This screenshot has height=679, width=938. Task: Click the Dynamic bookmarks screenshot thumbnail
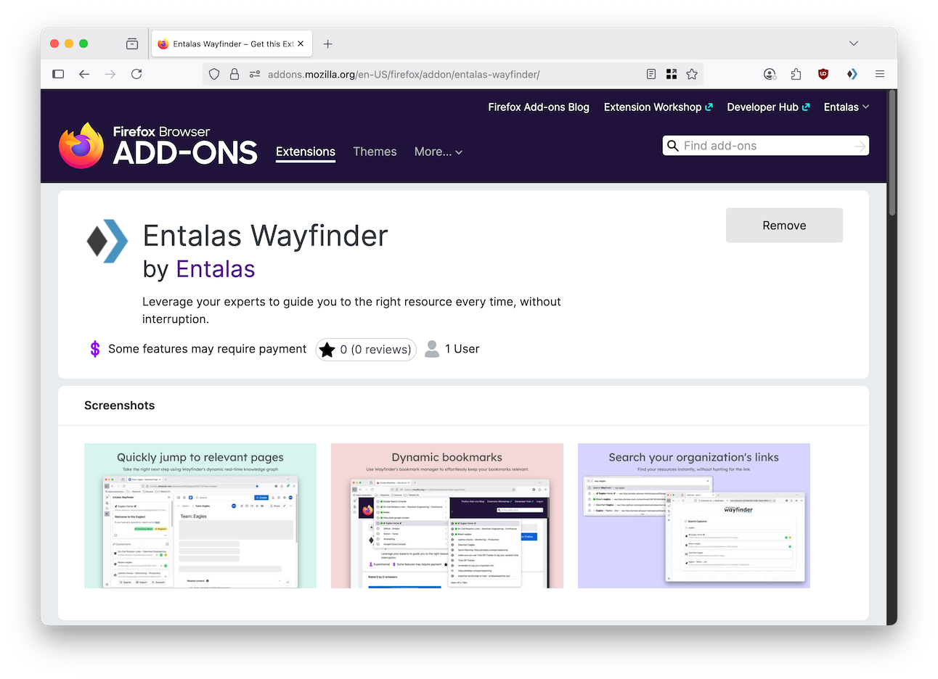pyautogui.click(x=446, y=515)
